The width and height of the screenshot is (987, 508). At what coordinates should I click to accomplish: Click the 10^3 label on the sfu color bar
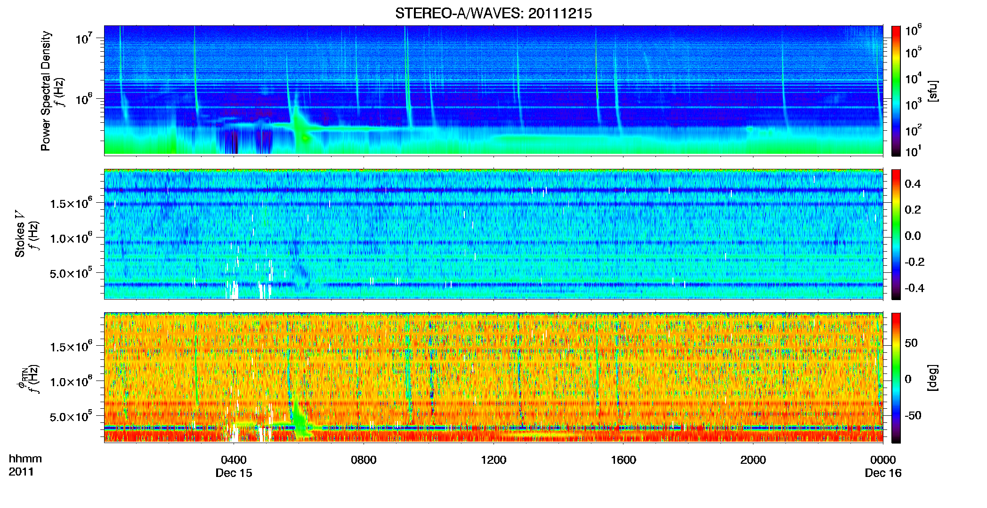tap(914, 105)
